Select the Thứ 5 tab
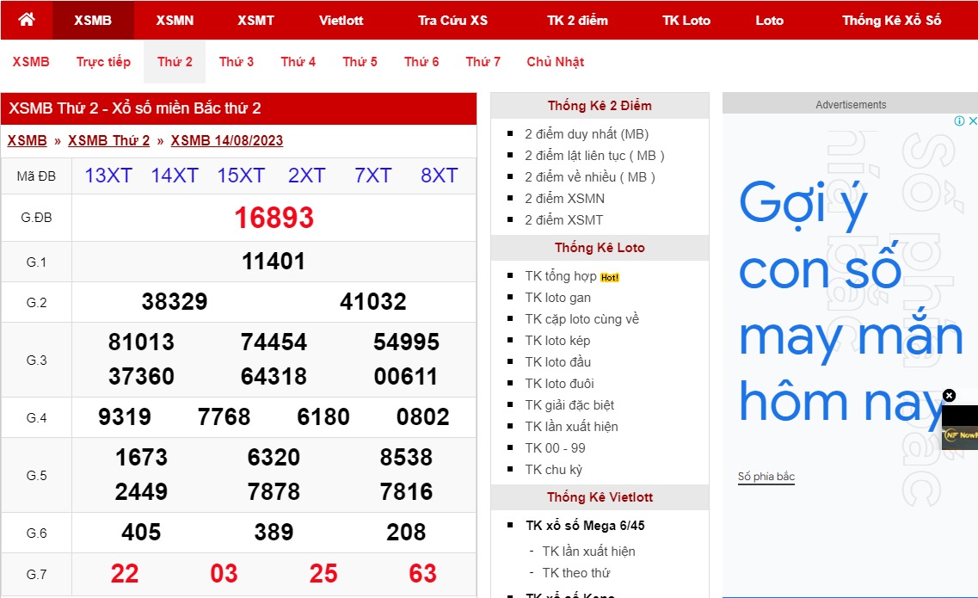 pos(360,62)
